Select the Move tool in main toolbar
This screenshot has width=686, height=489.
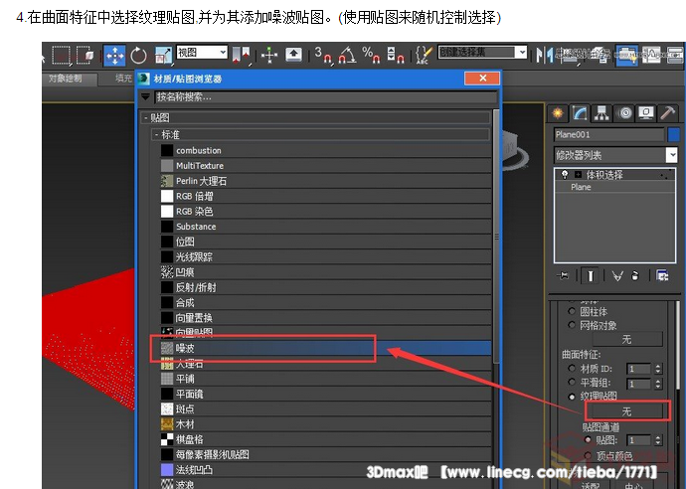(x=114, y=56)
